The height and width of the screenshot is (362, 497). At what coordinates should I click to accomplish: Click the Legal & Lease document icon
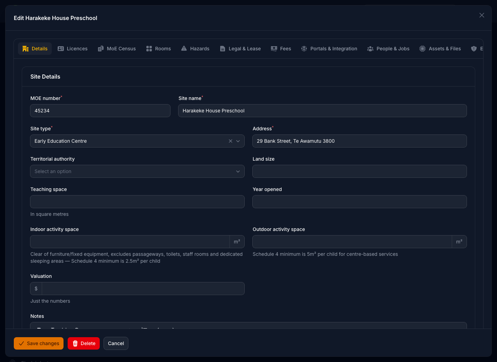[223, 49]
